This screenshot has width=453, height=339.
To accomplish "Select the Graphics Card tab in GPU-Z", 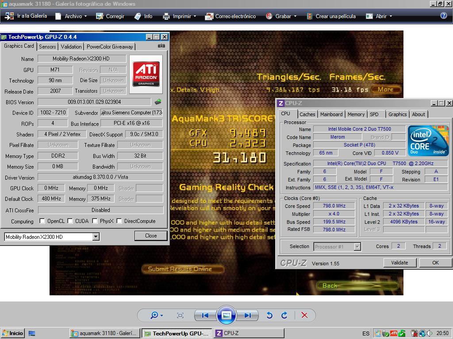I will (19, 46).
